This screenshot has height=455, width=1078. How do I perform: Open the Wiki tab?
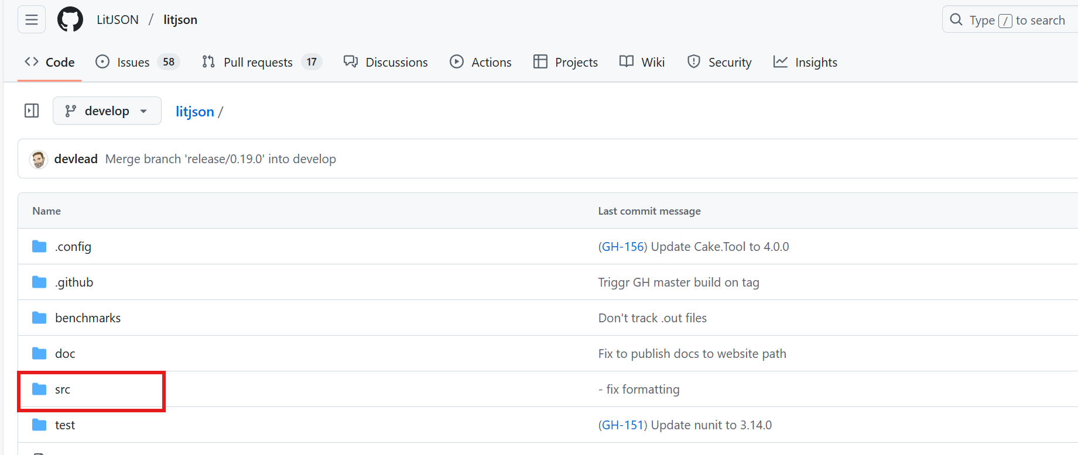(642, 62)
